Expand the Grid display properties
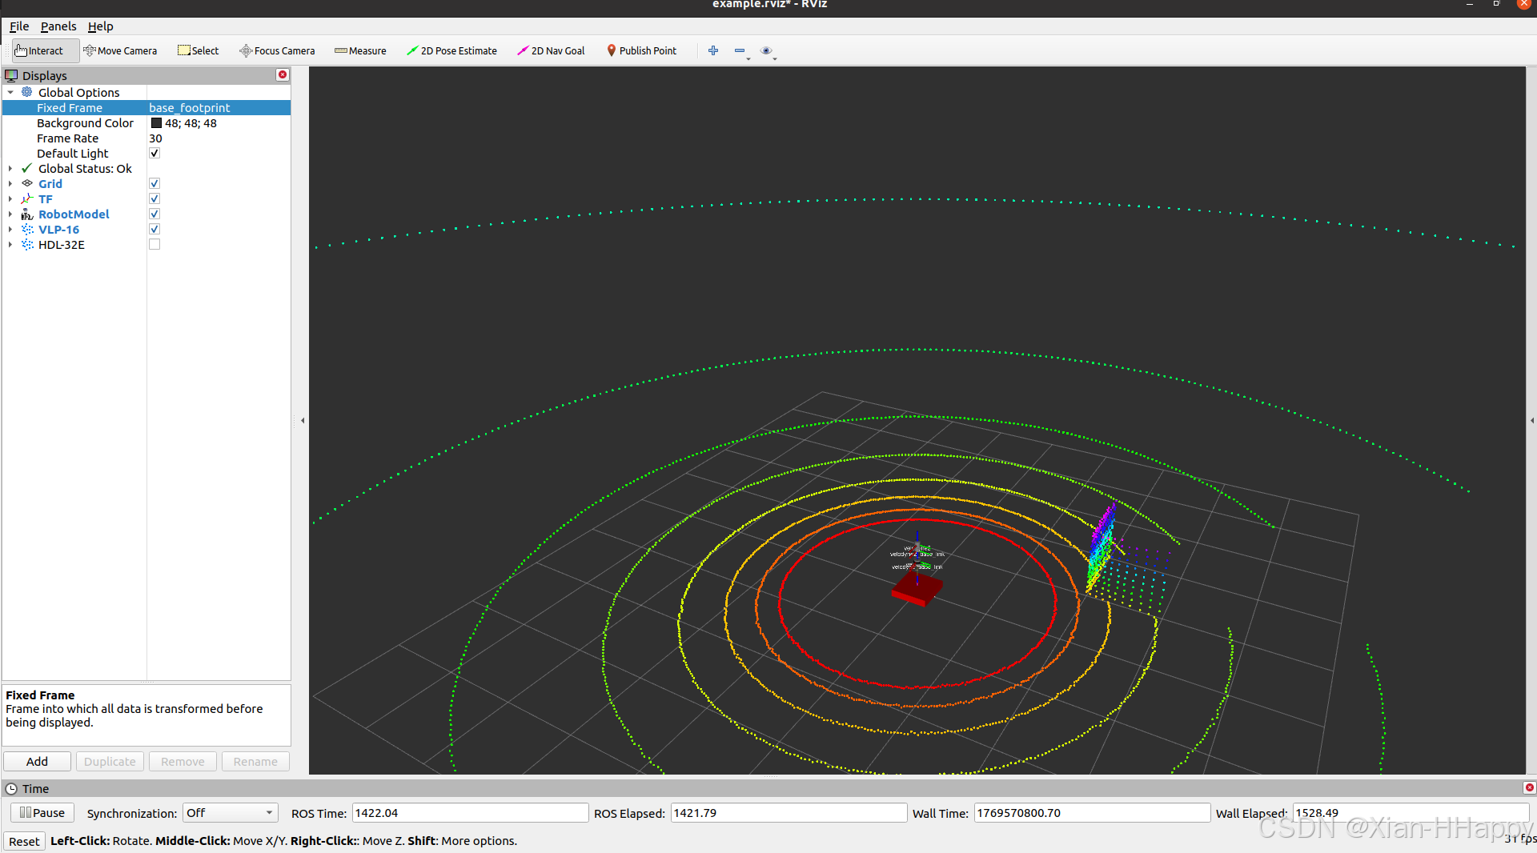 coord(10,183)
